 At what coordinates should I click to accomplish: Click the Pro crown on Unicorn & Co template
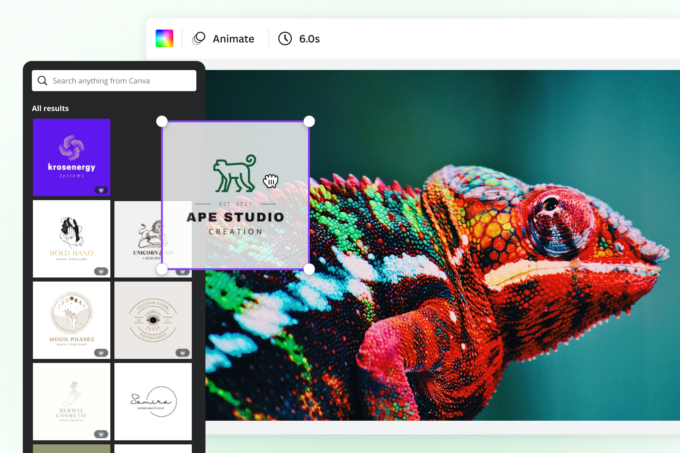[182, 272]
